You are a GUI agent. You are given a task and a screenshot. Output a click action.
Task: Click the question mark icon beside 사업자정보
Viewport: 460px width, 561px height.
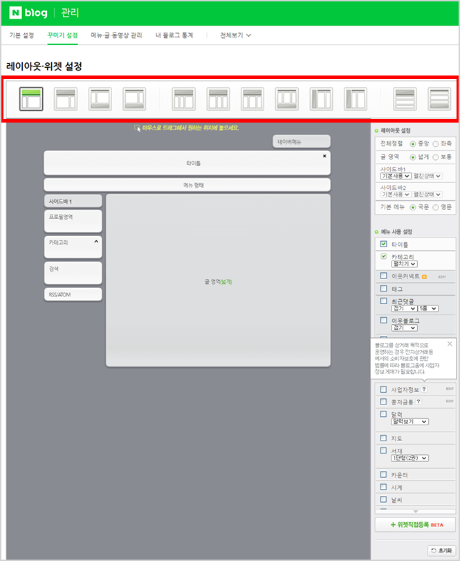coord(424,389)
